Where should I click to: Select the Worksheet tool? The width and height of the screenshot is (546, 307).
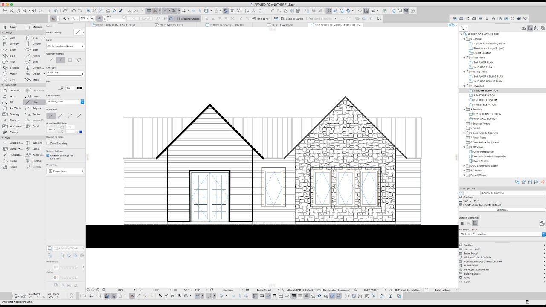pos(12,126)
